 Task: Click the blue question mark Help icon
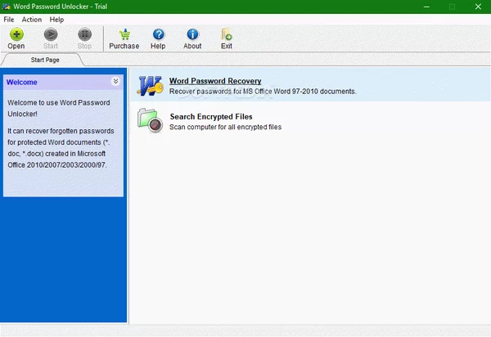[x=159, y=34]
